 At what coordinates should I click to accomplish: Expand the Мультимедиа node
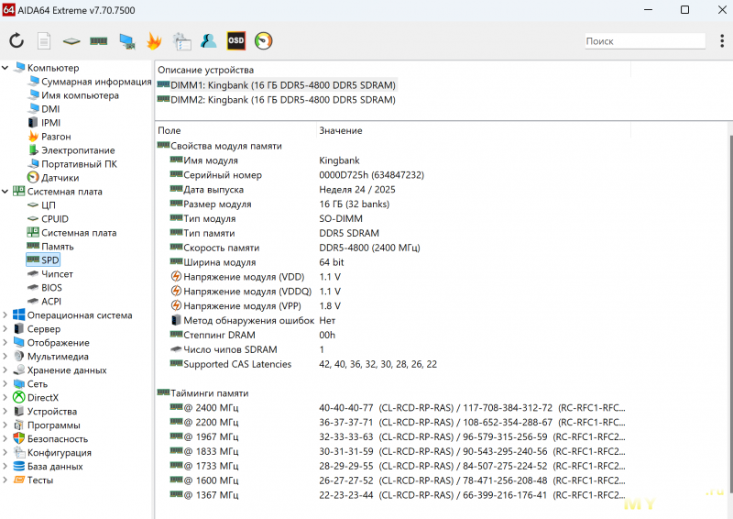5,356
